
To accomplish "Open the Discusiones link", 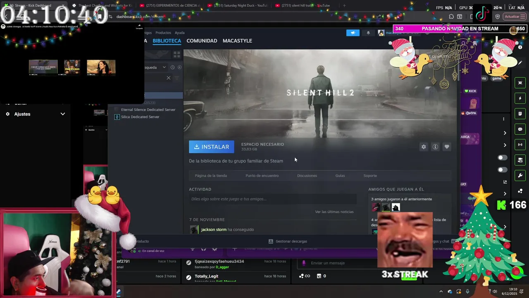I will pyautogui.click(x=307, y=175).
